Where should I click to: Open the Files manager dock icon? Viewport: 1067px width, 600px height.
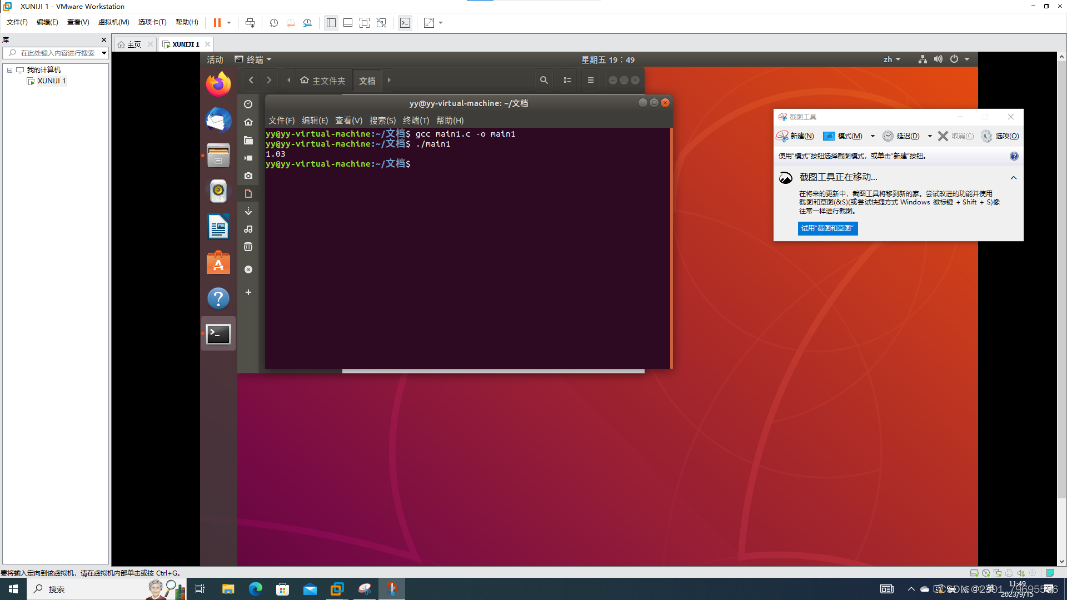coord(218,156)
